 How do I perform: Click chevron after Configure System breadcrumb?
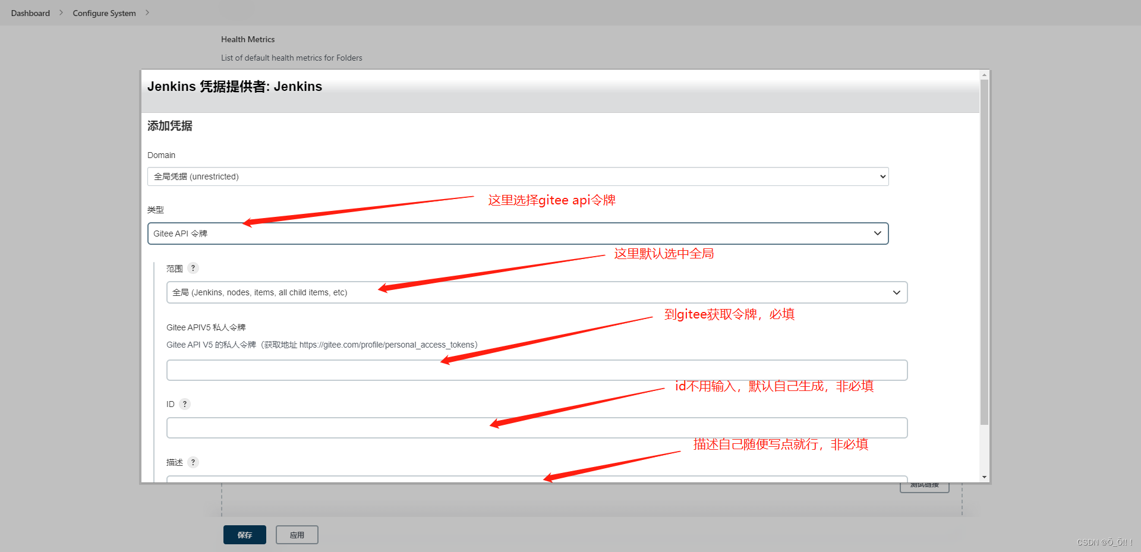[147, 12]
